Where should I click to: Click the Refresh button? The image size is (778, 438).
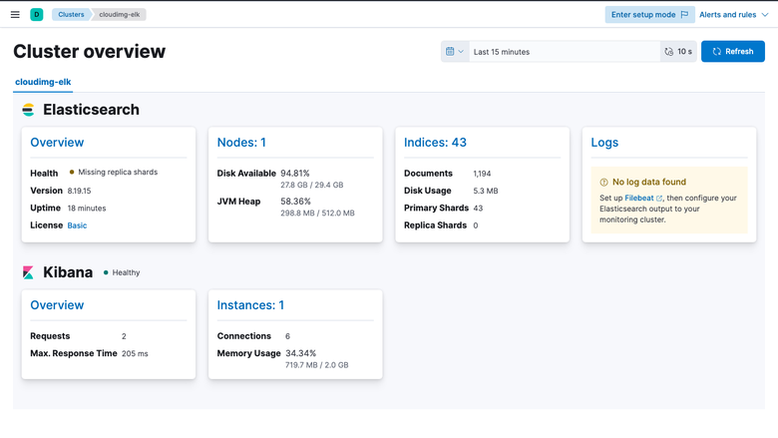(733, 52)
